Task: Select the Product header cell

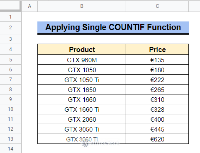Action: (82, 49)
